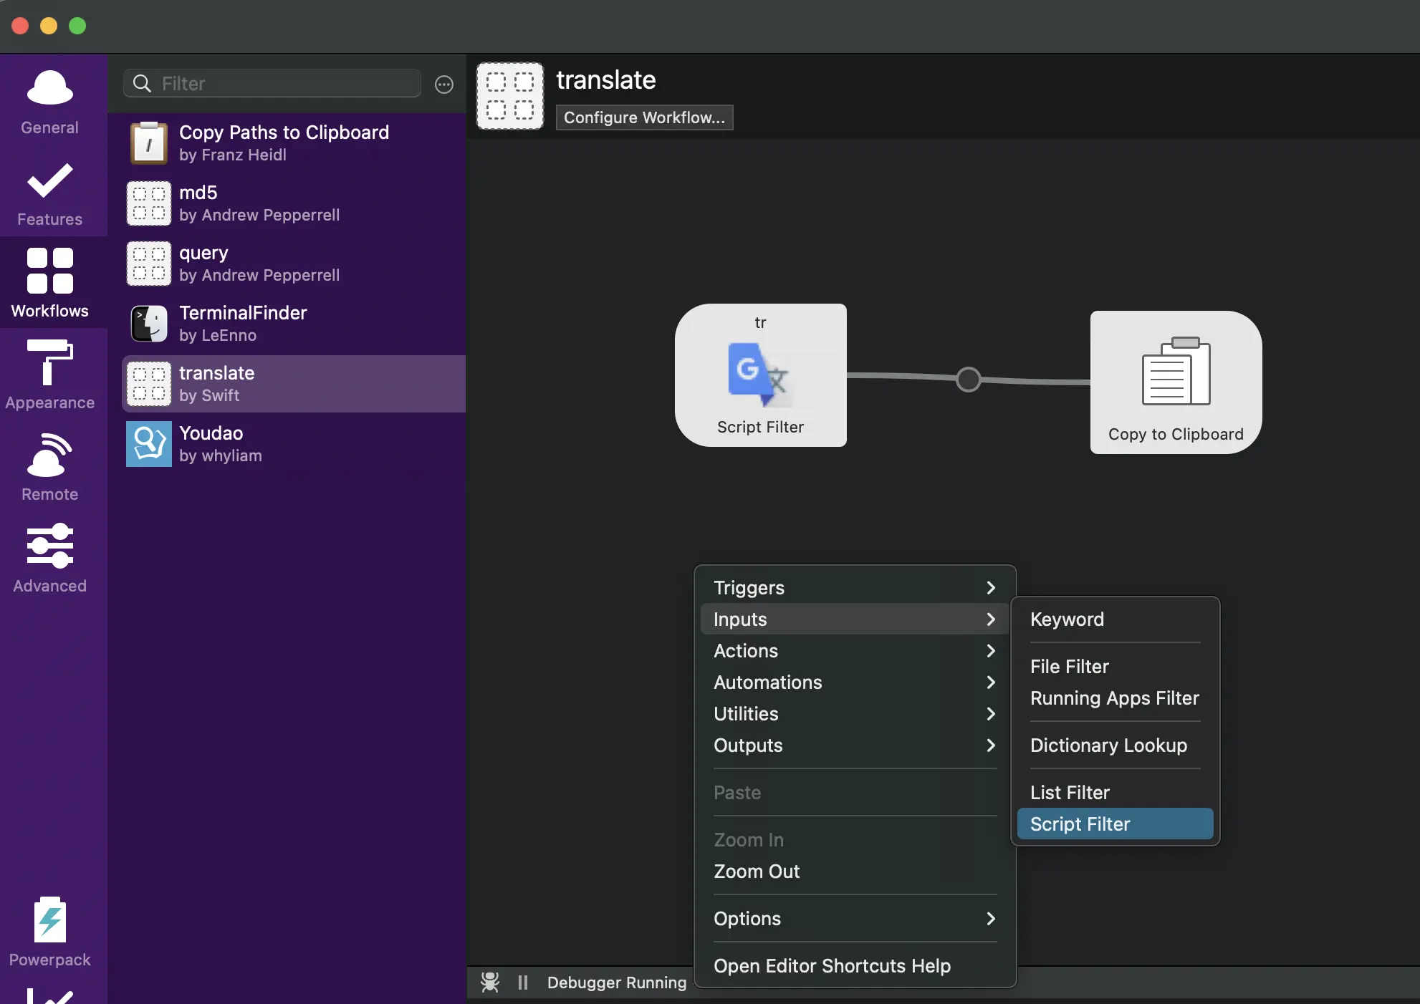The image size is (1420, 1004).
Task: Click the Configure Workflow button
Action: click(644, 117)
